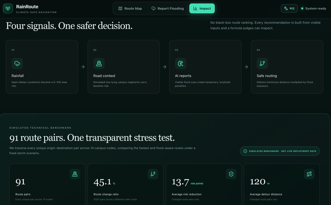
Task: Click the RainRoute antenna logo icon
Action: coord(8,9)
